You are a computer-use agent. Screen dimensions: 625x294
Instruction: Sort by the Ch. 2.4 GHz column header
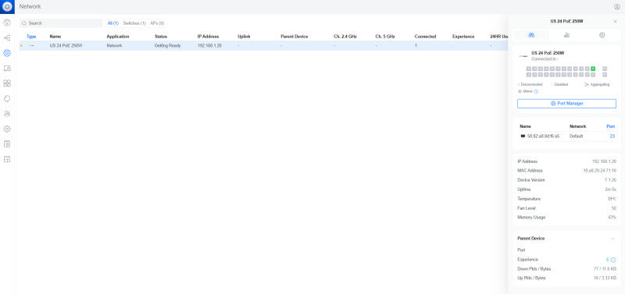pyautogui.click(x=345, y=37)
